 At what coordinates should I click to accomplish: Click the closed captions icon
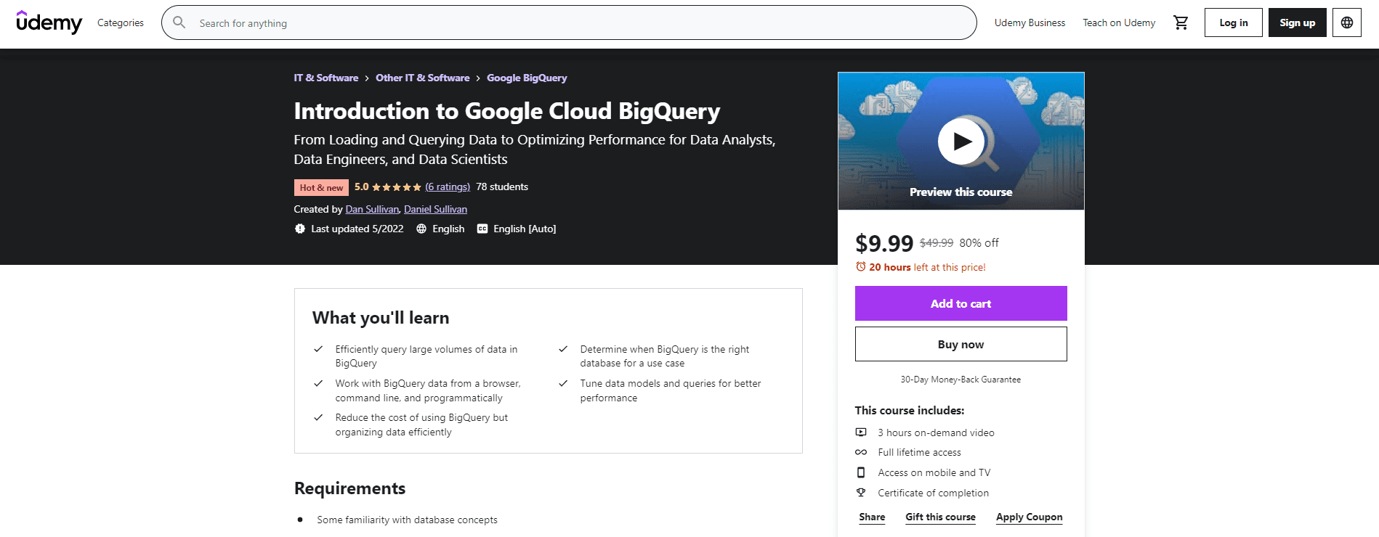482,229
